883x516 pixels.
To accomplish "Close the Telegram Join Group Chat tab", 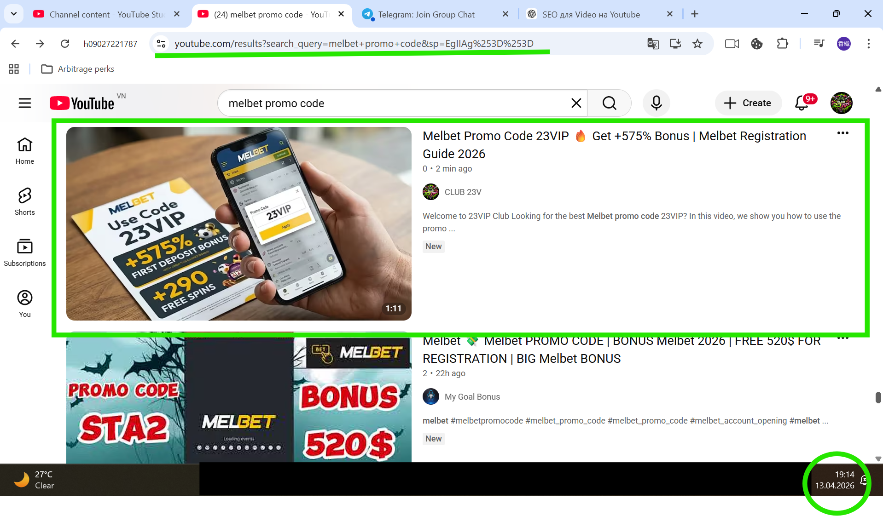I will [505, 14].
